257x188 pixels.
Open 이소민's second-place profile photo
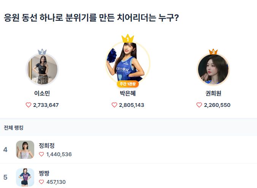tap(42, 70)
